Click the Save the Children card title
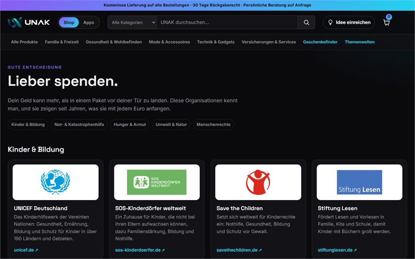415x259 pixels. (239, 208)
